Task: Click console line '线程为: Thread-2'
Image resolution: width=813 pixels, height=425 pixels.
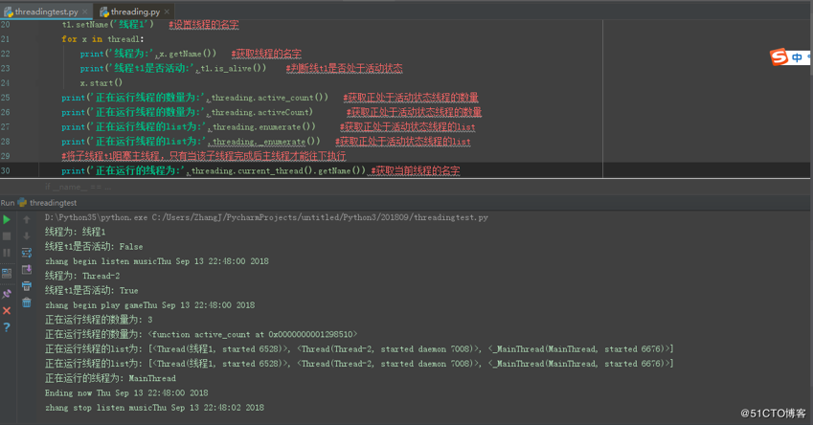Action: 82,276
